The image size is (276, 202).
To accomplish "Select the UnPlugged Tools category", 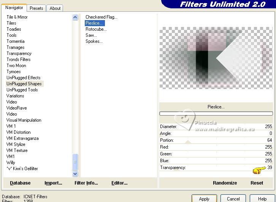I will [22, 90].
